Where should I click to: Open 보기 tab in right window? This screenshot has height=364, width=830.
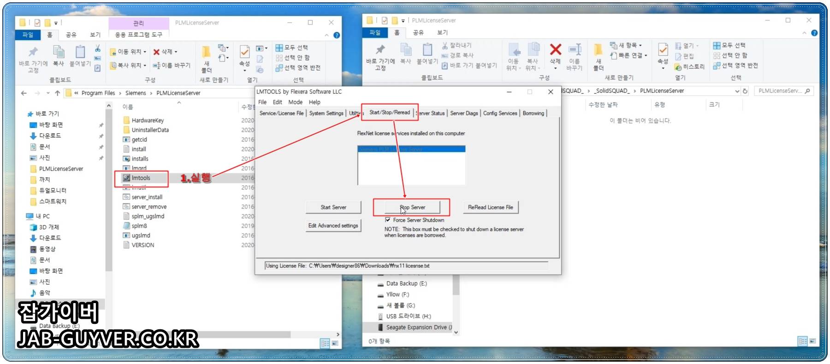coord(442,32)
